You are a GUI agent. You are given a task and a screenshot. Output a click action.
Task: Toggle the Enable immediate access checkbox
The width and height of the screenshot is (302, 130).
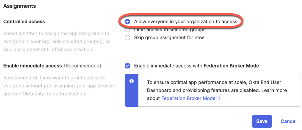pos(127,66)
